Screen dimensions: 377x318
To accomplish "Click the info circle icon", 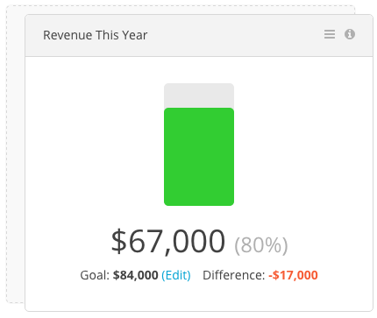I will (350, 34).
